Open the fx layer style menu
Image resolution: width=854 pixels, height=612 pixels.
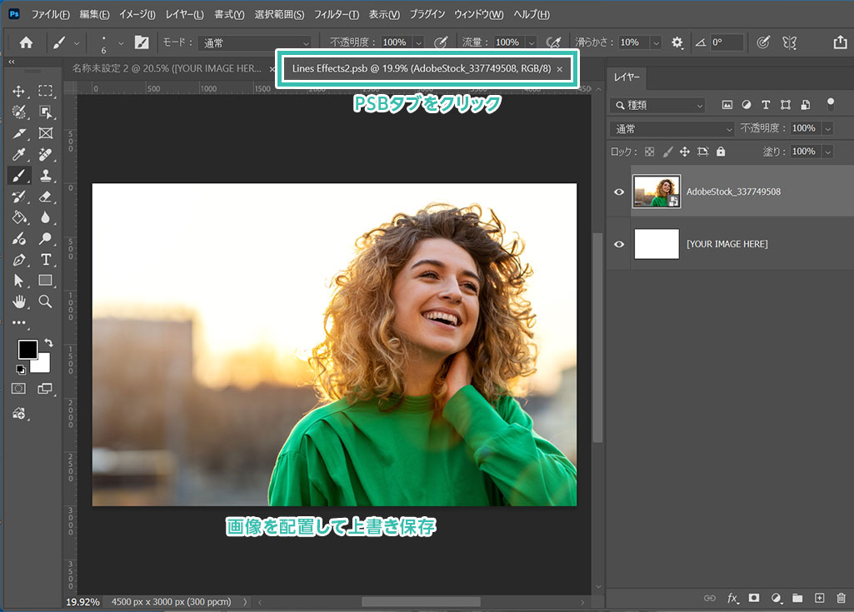733,598
